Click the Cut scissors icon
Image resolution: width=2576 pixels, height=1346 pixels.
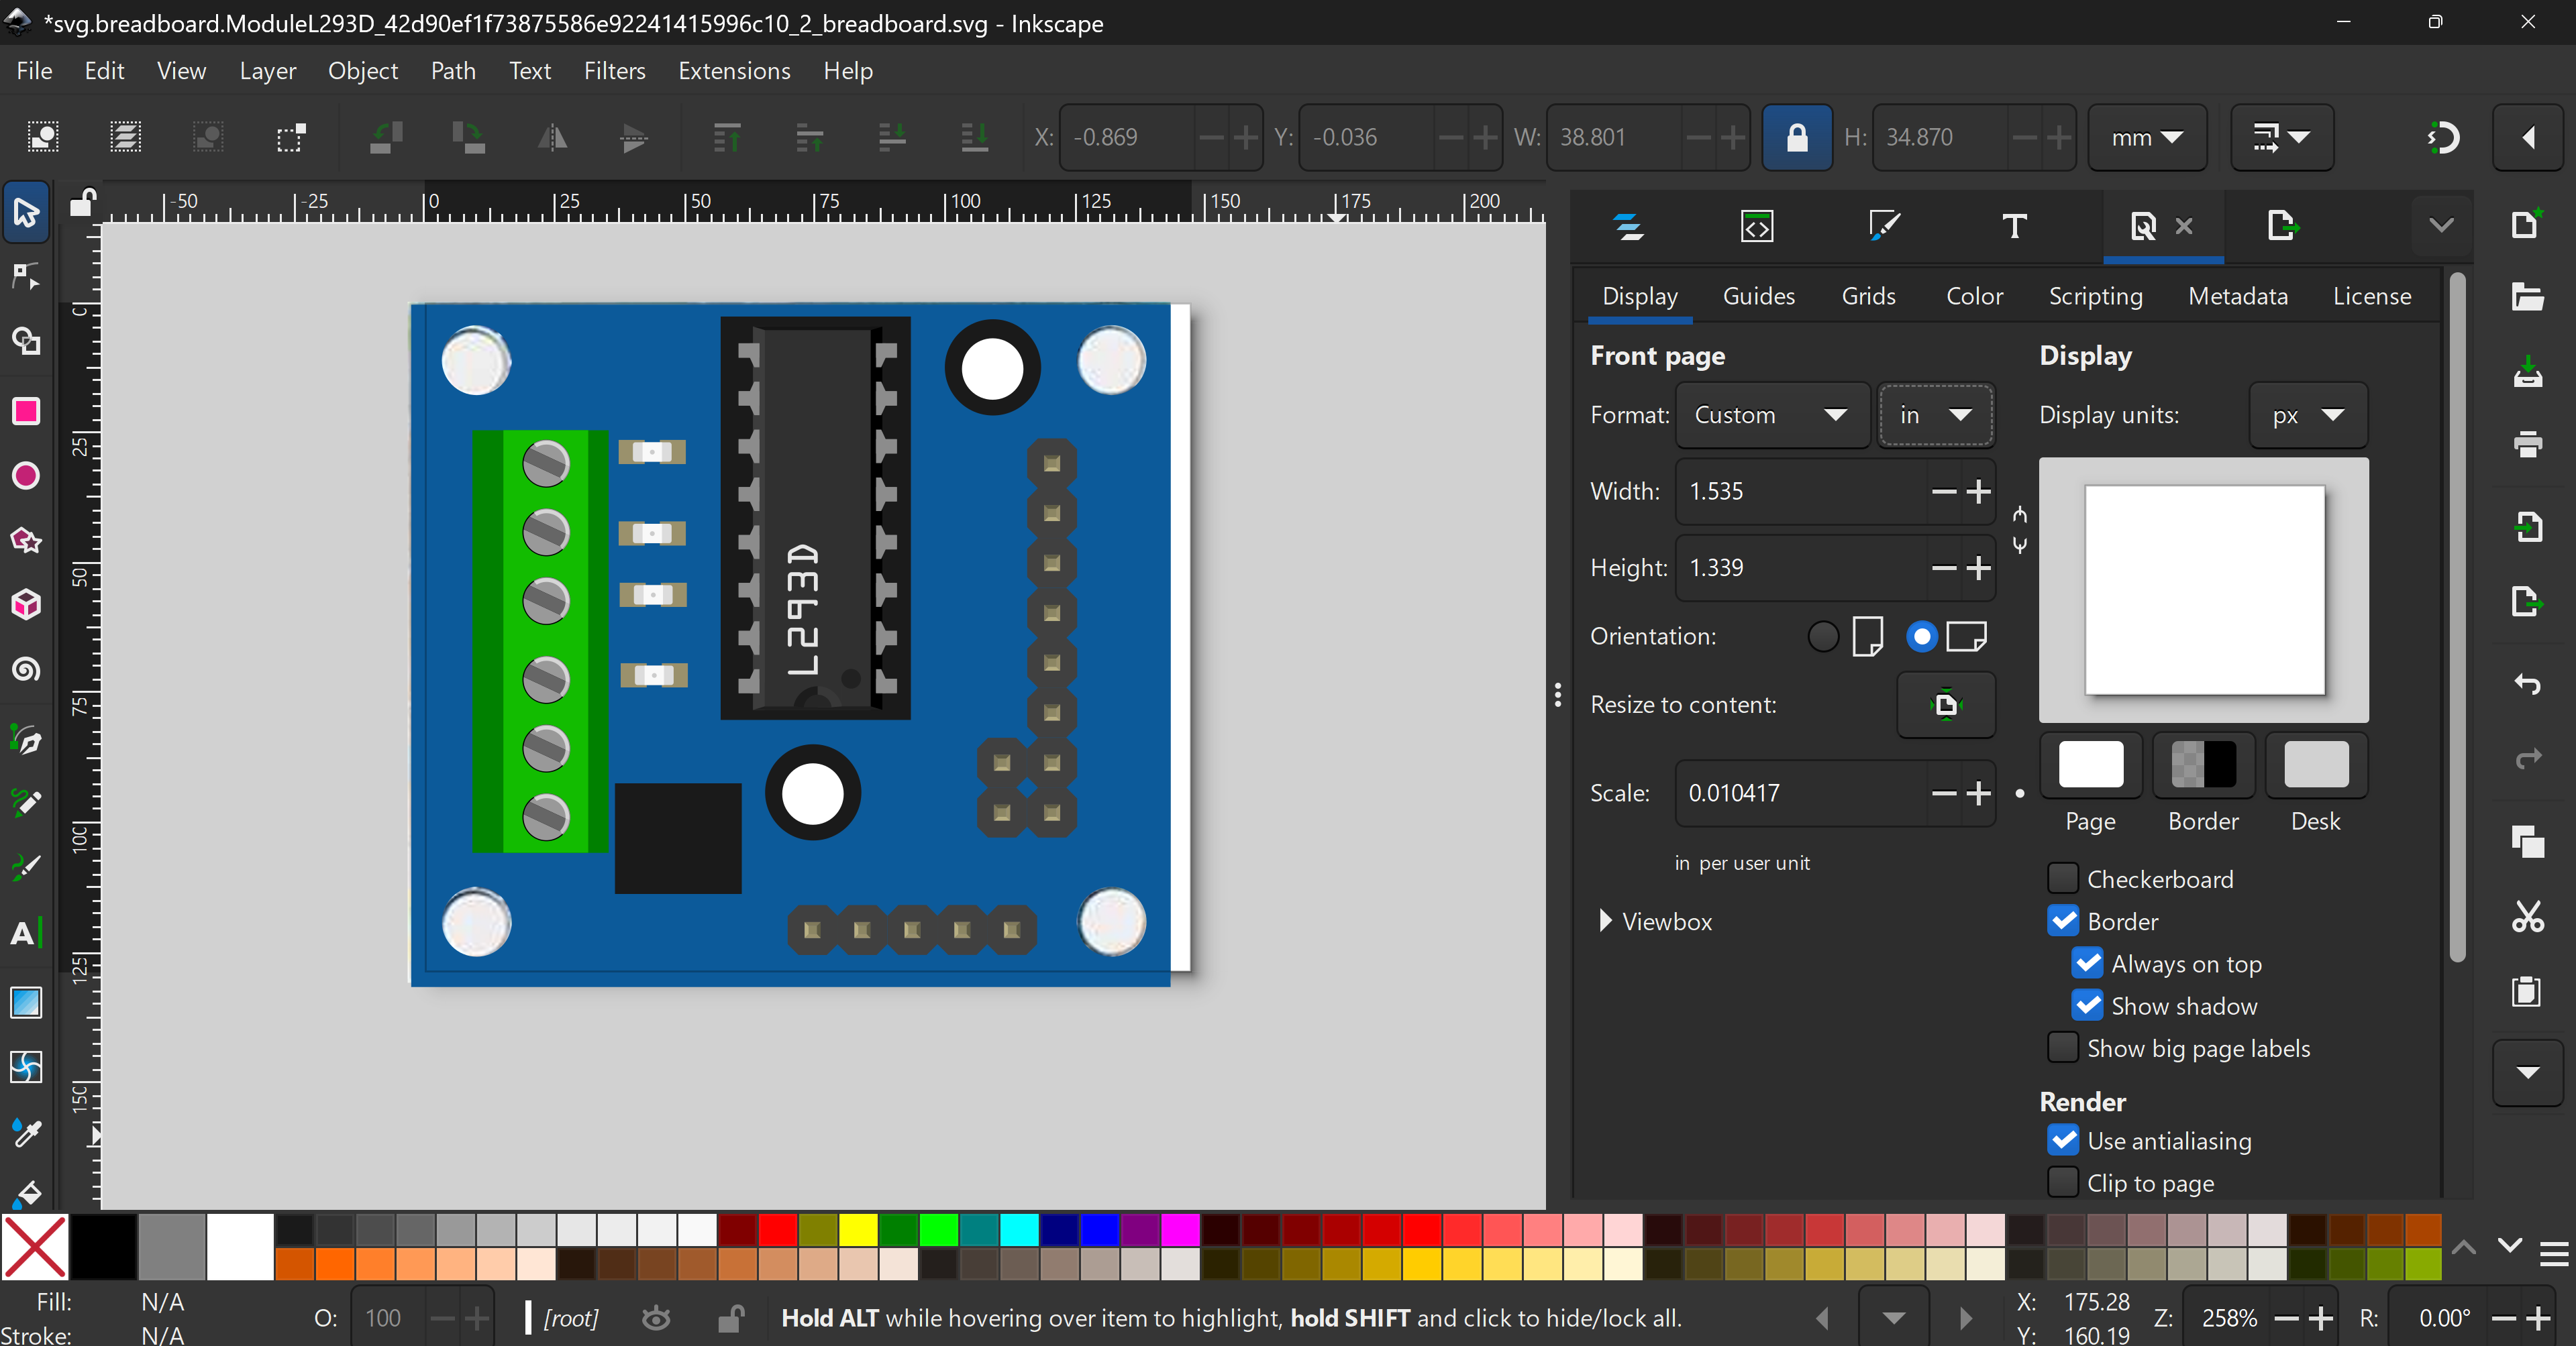tap(2527, 916)
